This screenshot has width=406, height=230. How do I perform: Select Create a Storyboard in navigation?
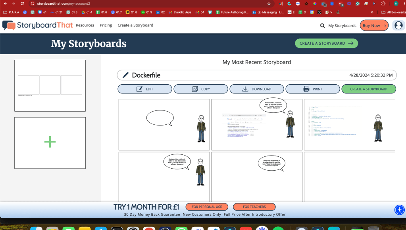tap(135, 25)
